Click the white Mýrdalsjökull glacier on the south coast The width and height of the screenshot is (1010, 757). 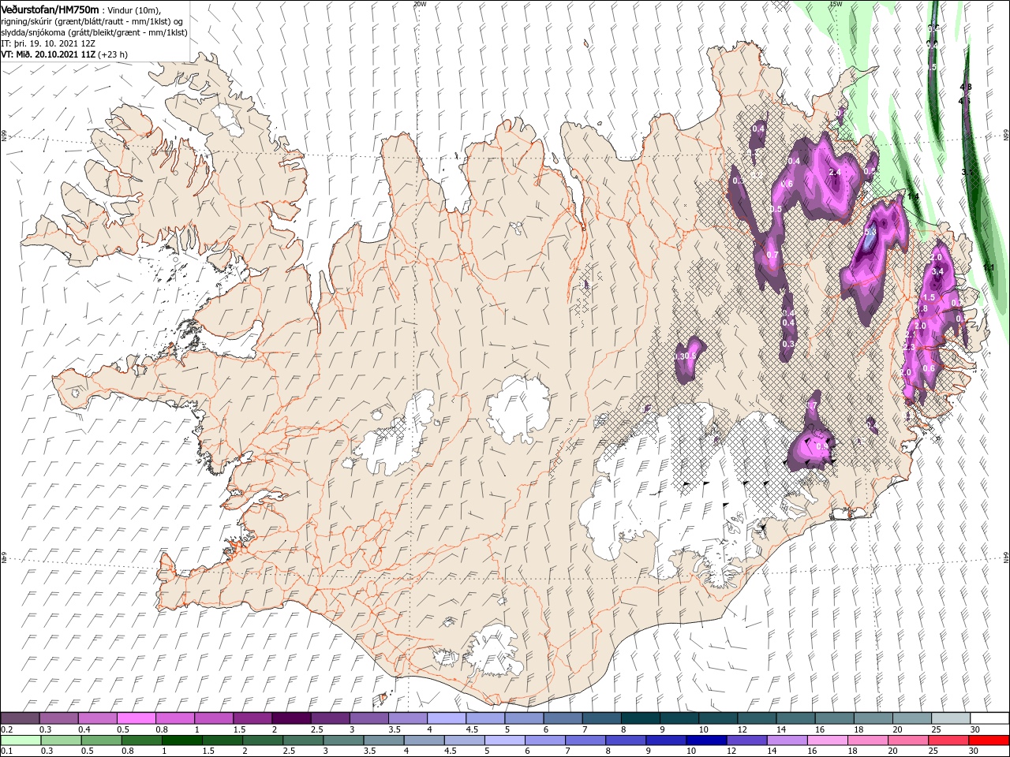pos(495,649)
